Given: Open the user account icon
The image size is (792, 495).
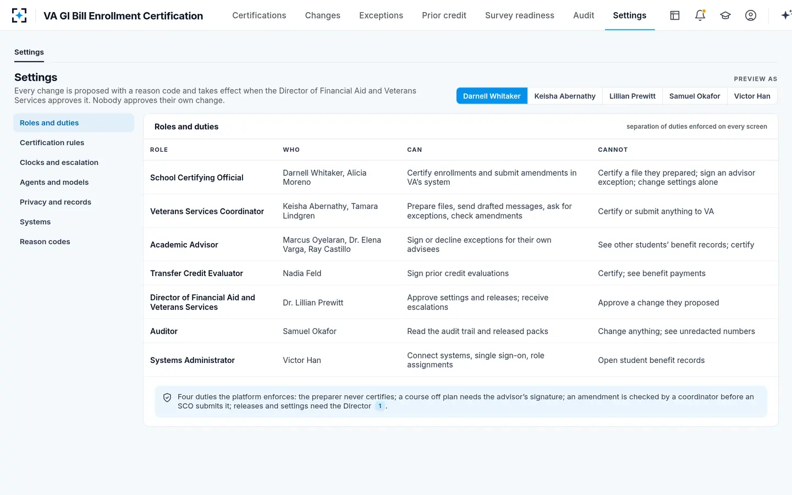Looking at the screenshot, I should pyautogui.click(x=751, y=15).
